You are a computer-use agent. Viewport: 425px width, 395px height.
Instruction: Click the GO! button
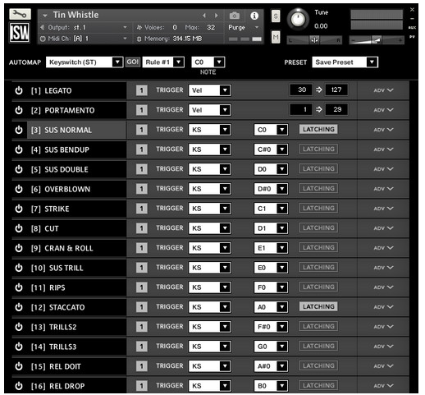[133, 62]
